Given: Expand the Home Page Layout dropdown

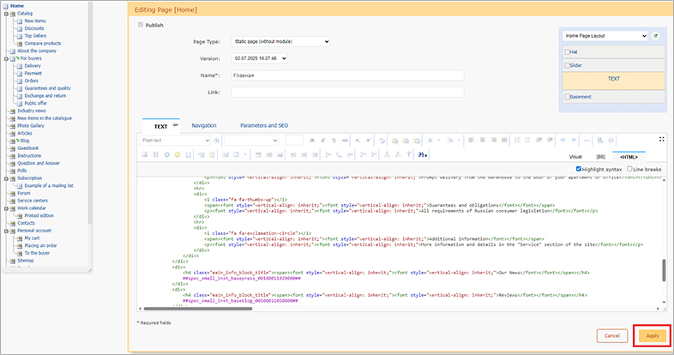Looking at the screenshot, I should click(x=605, y=36).
